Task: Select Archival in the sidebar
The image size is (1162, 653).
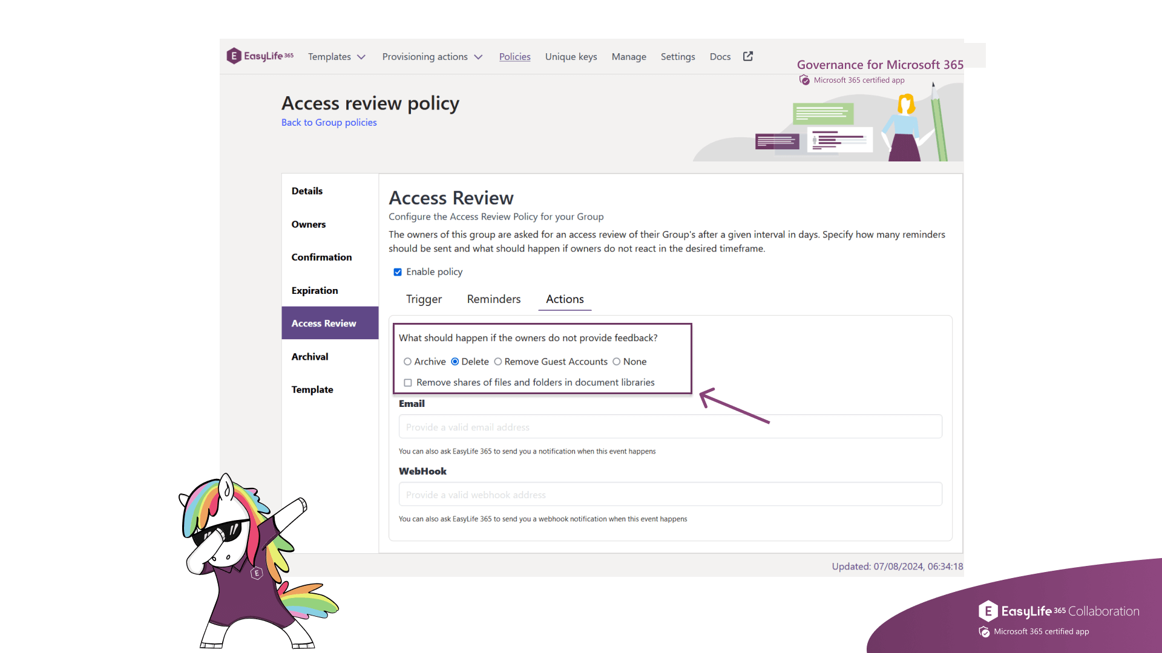Action: 309,356
